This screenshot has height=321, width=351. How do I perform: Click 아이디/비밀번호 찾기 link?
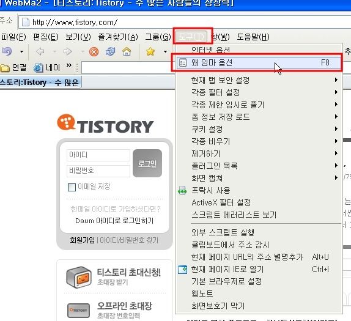pyautogui.click(x=129, y=240)
